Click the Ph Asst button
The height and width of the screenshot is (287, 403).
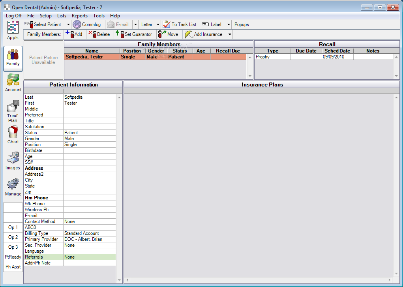tap(13, 267)
